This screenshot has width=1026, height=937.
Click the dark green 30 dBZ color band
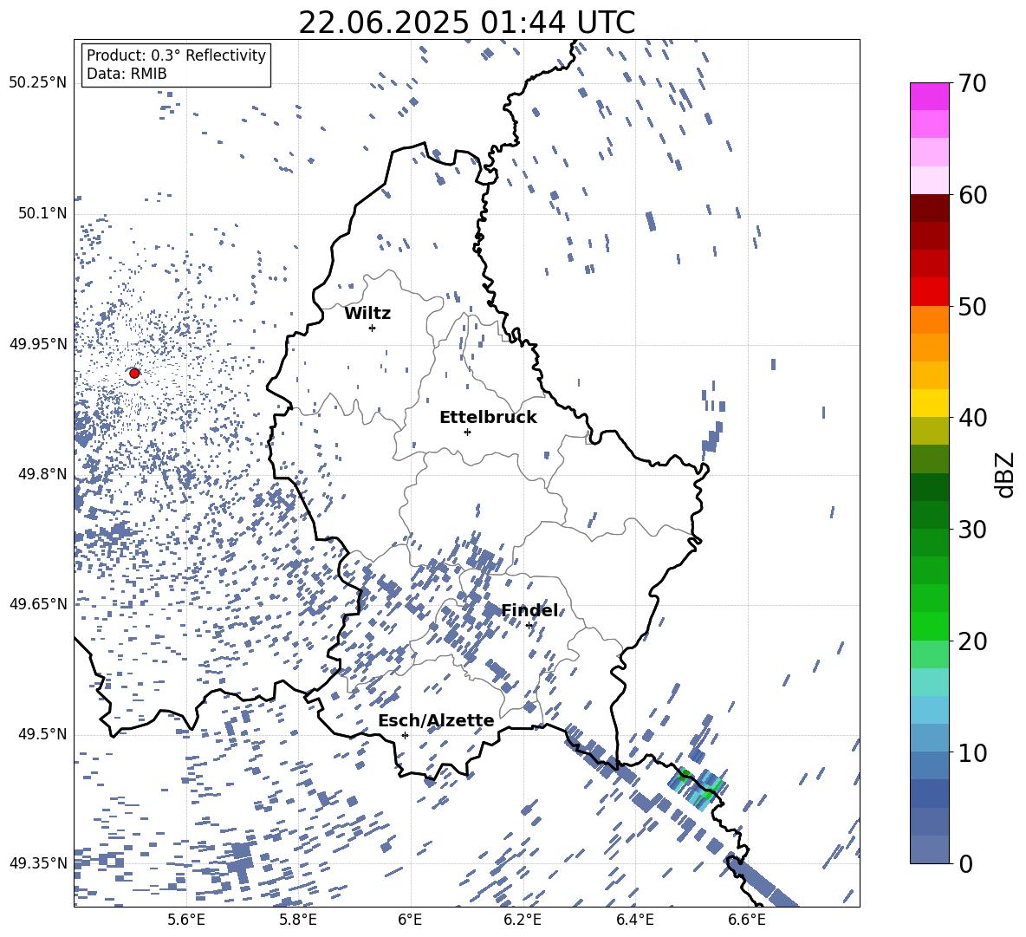(x=929, y=515)
